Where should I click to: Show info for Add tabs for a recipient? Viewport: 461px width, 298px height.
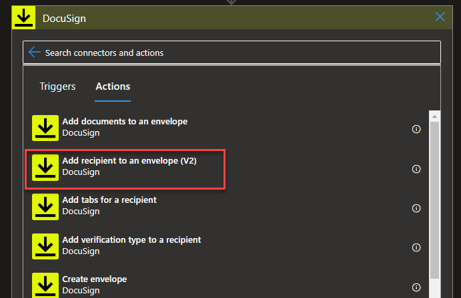click(416, 208)
